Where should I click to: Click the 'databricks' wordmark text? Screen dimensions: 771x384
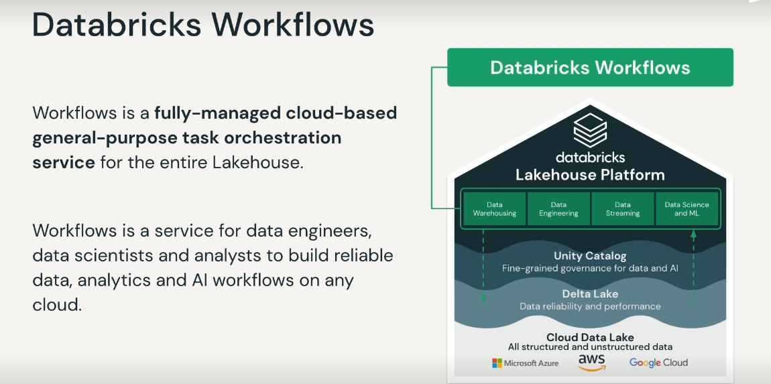tap(590, 157)
